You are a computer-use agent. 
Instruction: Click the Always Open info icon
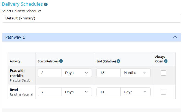click(x=166, y=61)
